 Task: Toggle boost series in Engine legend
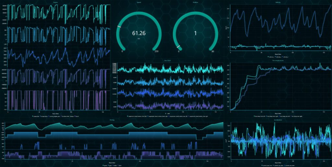coord(77,116)
